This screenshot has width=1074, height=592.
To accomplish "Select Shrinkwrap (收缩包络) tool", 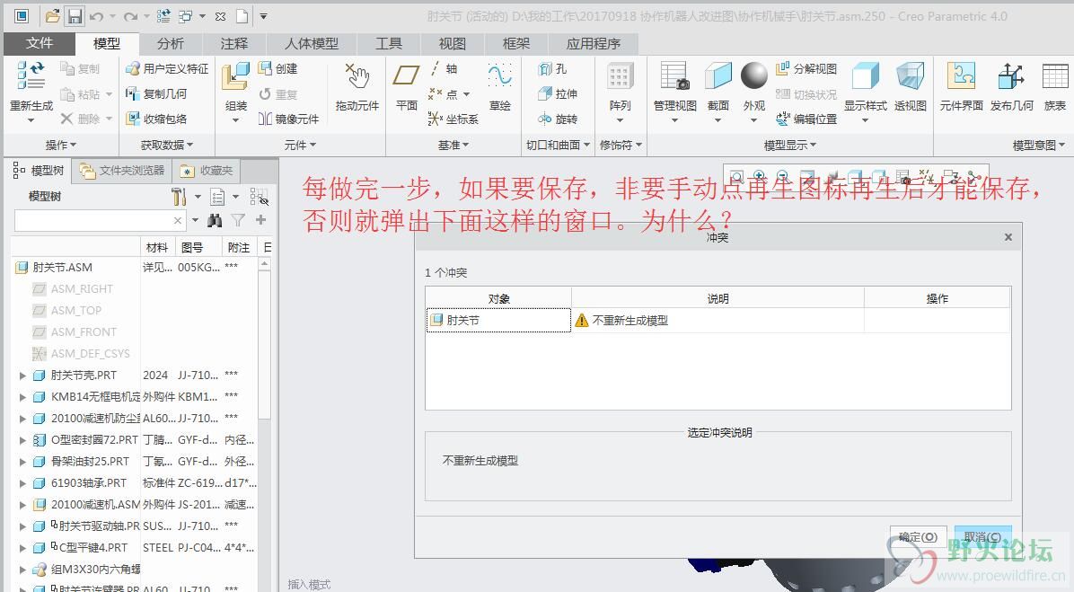I will click(x=156, y=119).
